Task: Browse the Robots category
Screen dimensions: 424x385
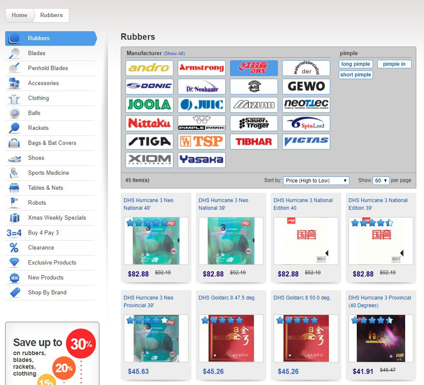Action: 50,203
